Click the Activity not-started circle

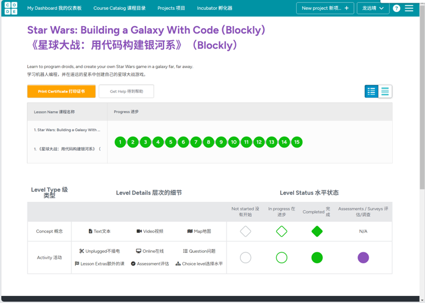click(x=245, y=258)
